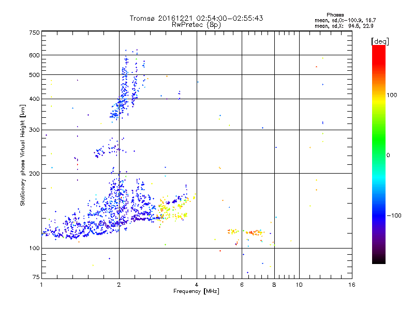Click the x-axis tick label '10'
This screenshot has height=310, width=414.
299,285
